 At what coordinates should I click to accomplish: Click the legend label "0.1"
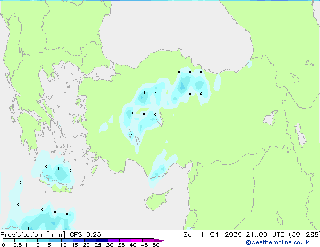(6, 245)
